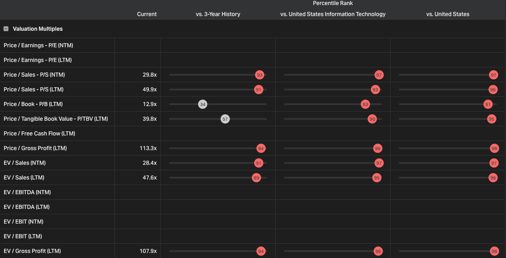Viewport: 506px width, 258px height.
Task: Click the 107.9x current value
Action: point(148,251)
